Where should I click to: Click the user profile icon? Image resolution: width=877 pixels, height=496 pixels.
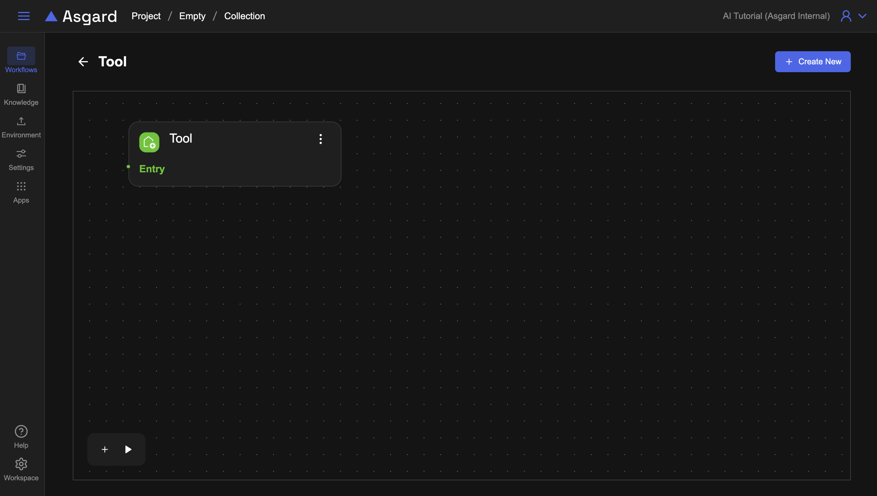[846, 16]
